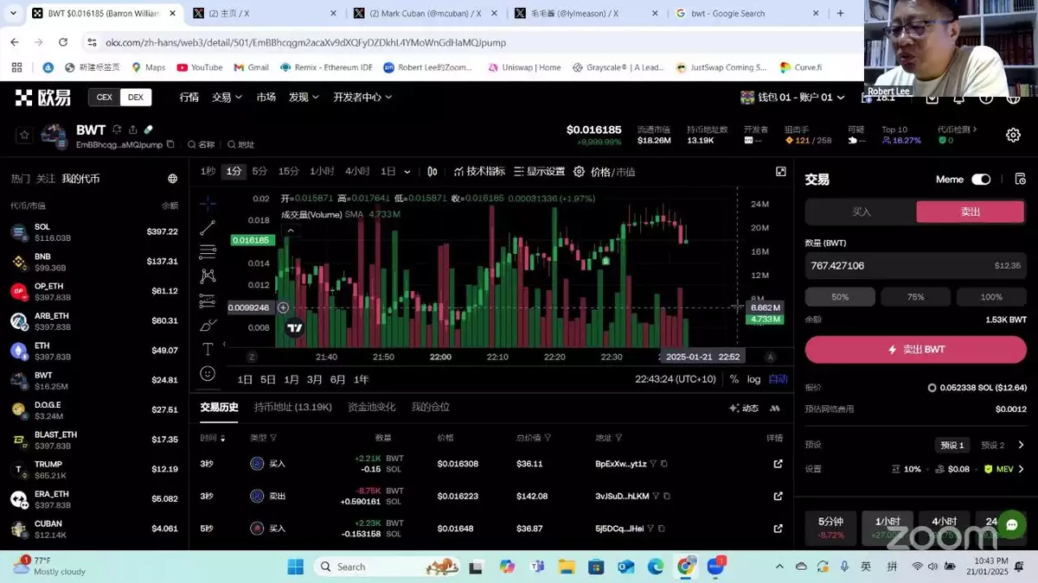The width and height of the screenshot is (1038, 583).
Task: Open the TradingView logo on chart
Action: (294, 327)
